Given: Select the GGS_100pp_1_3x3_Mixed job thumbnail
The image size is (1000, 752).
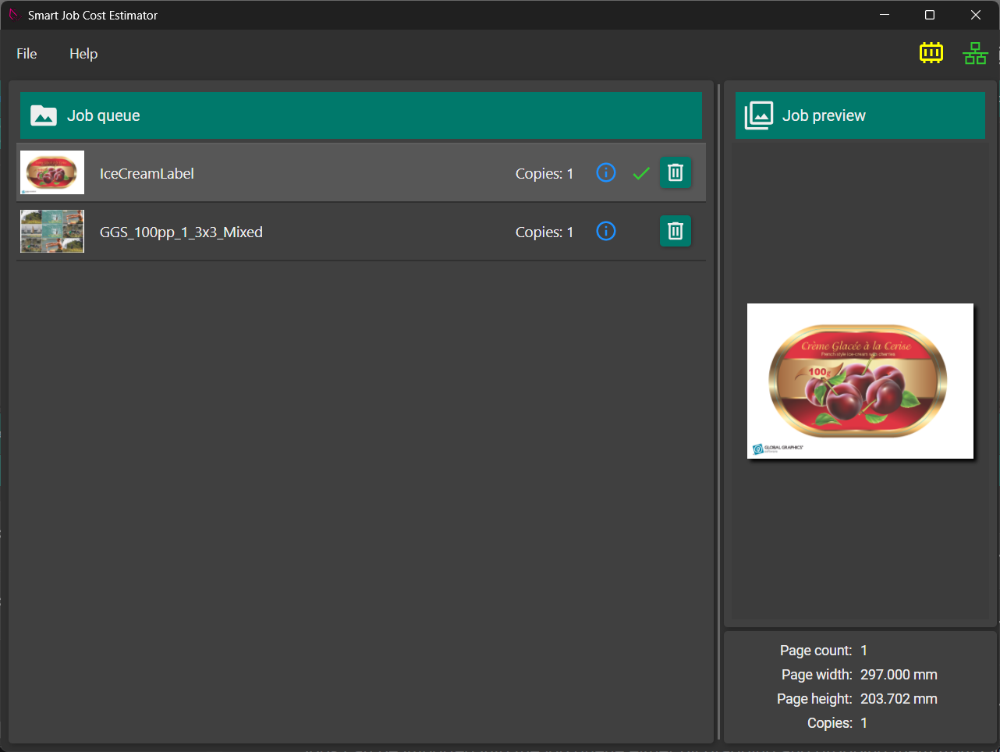Looking at the screenshot, I should [52, 231].
